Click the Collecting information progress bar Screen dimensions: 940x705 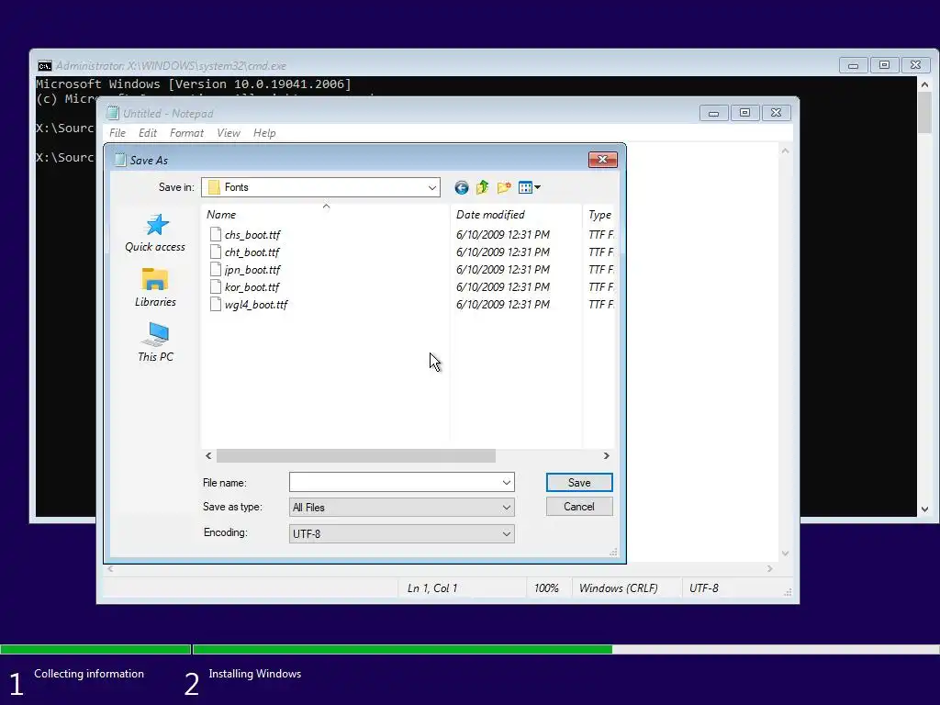pos(95,649)
